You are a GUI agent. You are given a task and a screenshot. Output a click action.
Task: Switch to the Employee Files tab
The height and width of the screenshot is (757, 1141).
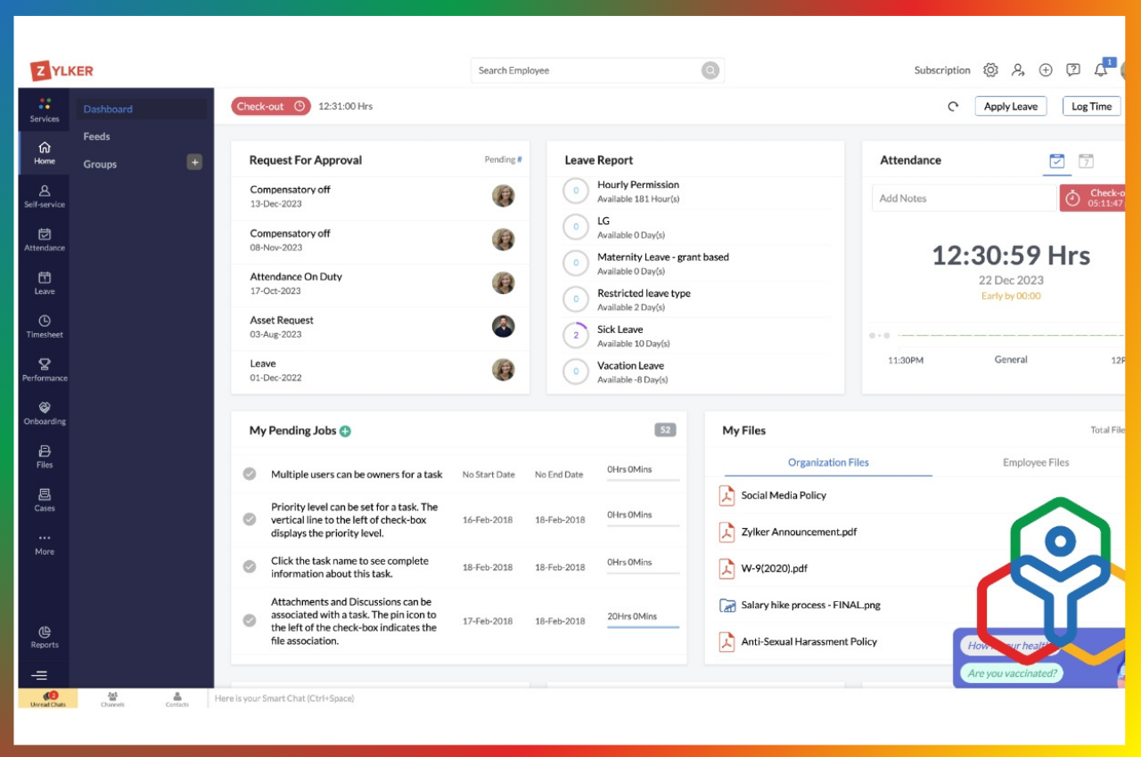(x=1035, y=463)
